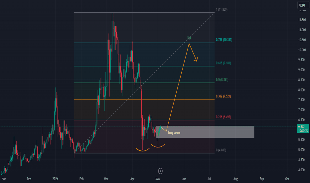Click the 8.500 price scale value
This screenshot has width=310, height=183.
(302, 80)
